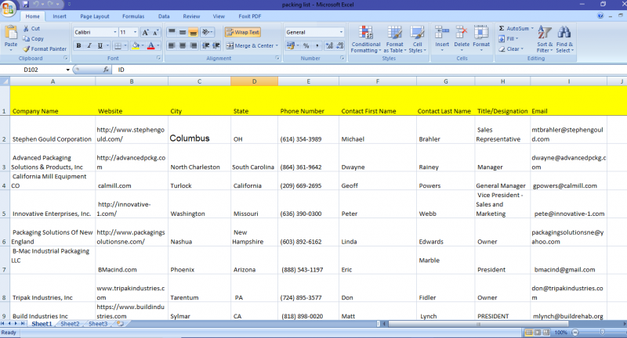Image resolution: width=627 pixels, height=338 pixels.
Task: Open Find & Select binoculars
Action: [564, 39]
